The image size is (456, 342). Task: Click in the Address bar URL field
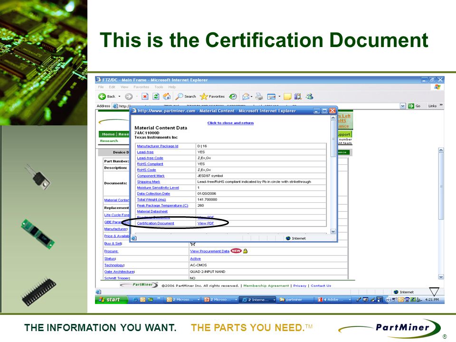(x=256, y=106)
